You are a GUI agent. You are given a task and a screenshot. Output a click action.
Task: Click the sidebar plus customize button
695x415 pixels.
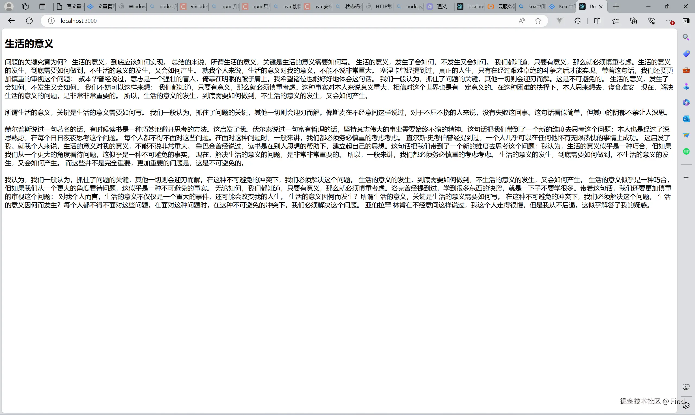coord(686,178)
